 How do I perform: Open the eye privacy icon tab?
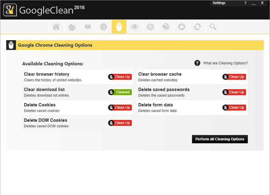coord(135,27)
